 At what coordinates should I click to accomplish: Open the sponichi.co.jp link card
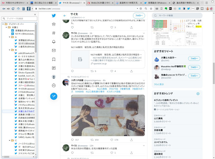pyautogui.click(x=108, y=59)
